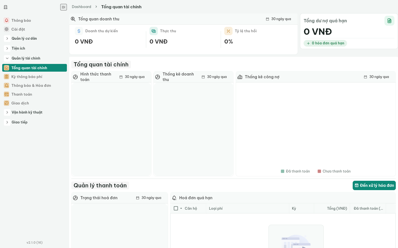398x248 pixels.
Task: Collapse the Quản lý tài chính section
Action: pos(7,58)
